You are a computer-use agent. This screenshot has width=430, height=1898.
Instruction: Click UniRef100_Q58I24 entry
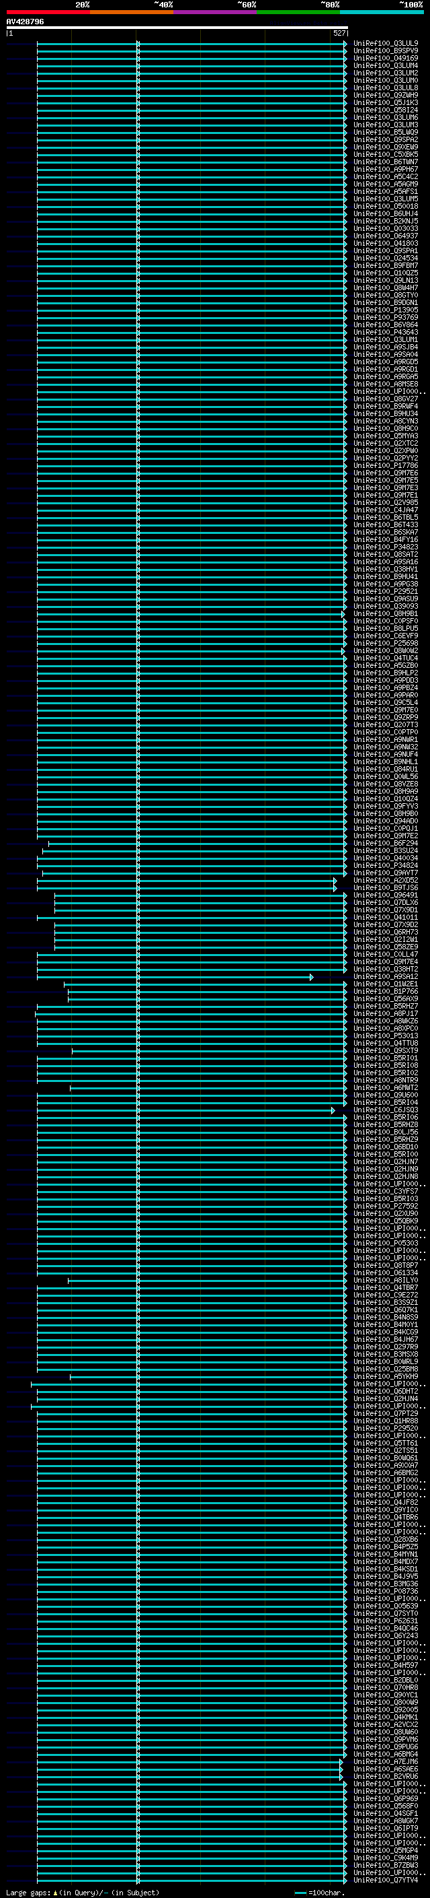386,110
